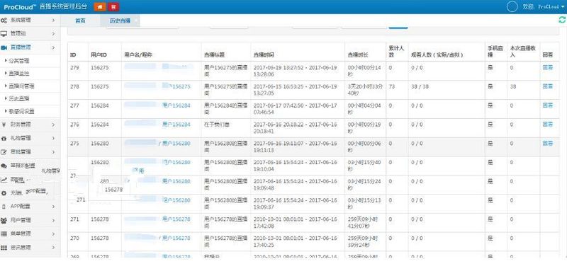
Task: Click the 用户名/昵称 column header
Action: (138, 55)
